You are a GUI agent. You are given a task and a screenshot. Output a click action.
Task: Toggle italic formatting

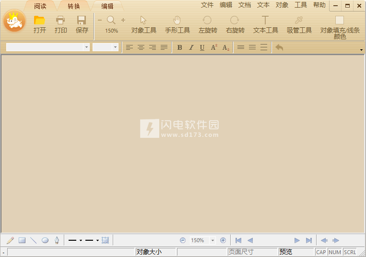point(191,47)
